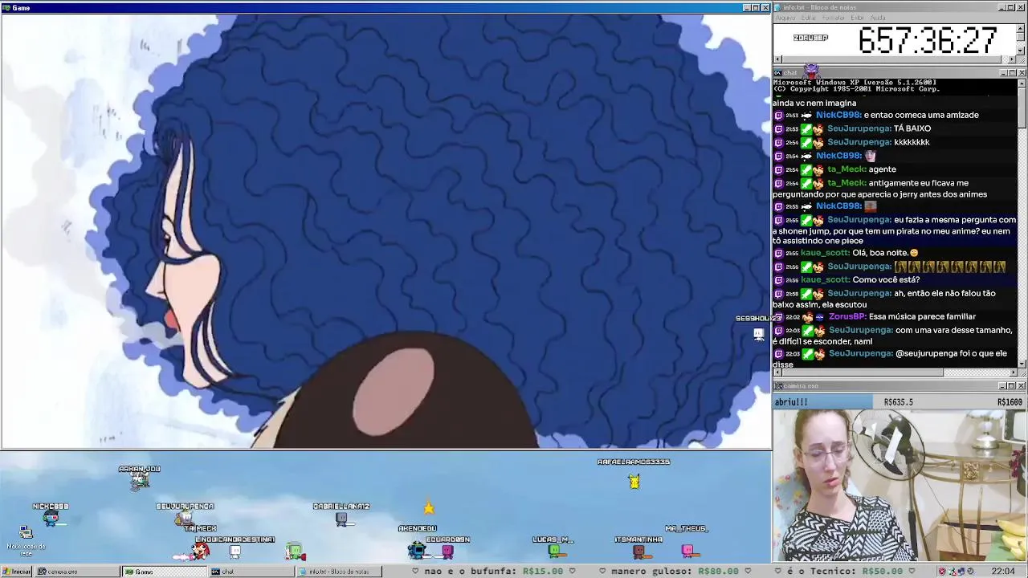Click the camera.exe window title icon
1028x578 pixels.
pyautogui.click(x=778, y=386)
